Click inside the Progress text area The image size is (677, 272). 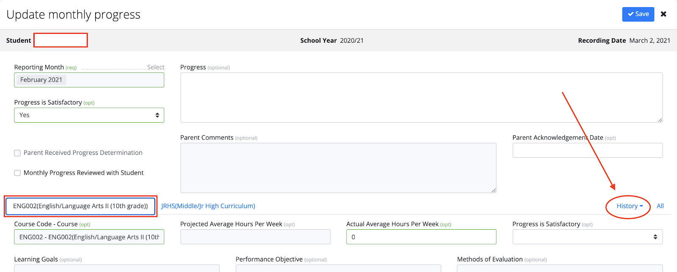pos(421,97)
